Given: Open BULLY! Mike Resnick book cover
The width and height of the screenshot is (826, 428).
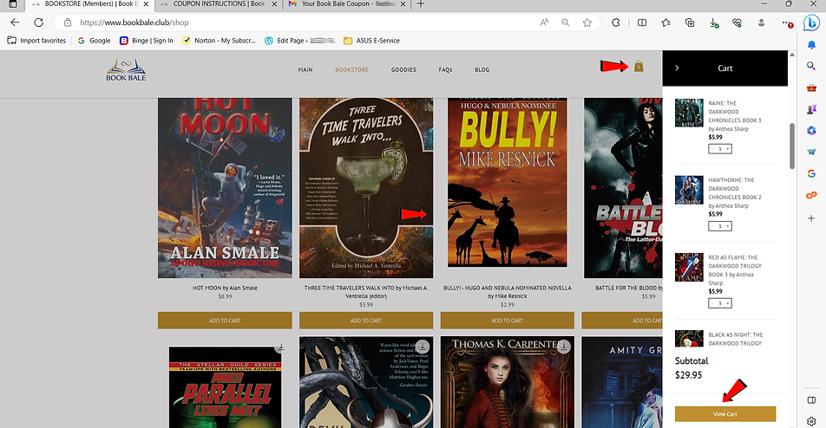Looking at the screenshot, I should click(508, 183).
